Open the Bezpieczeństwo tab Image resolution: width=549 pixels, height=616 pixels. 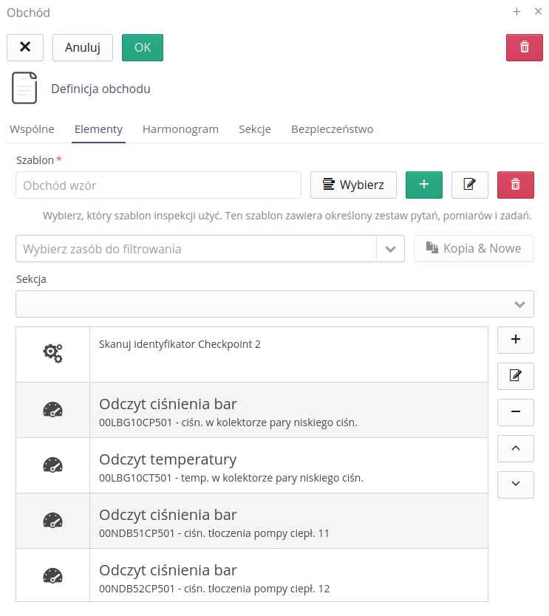point(332,129)
